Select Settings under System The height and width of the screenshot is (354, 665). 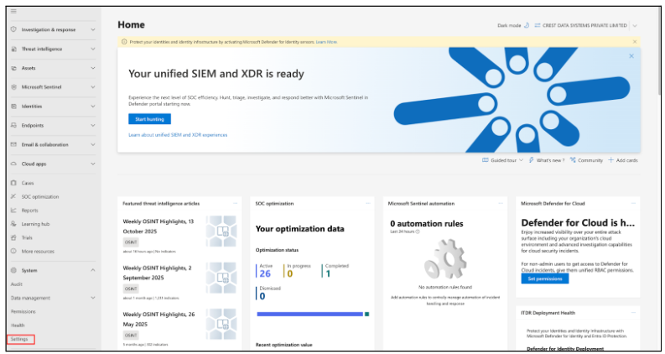[18, 339]
